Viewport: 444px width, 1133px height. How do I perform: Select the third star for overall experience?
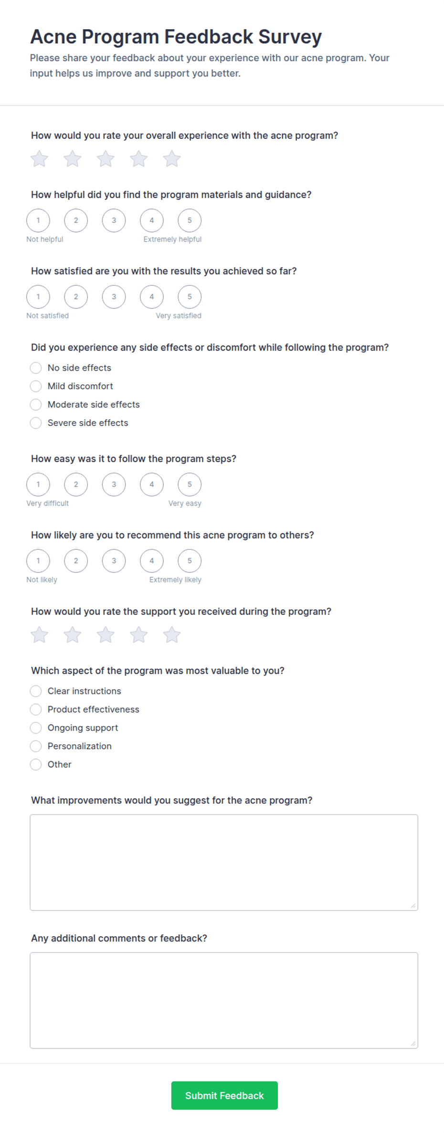click(x=106, y=159)
